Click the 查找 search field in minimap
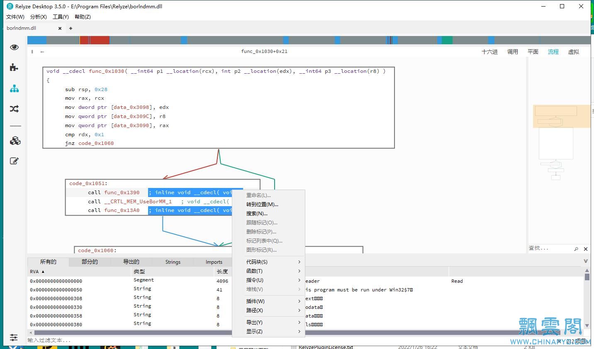The width and height of the screenshot is (594, 349). tap(550, 248)
